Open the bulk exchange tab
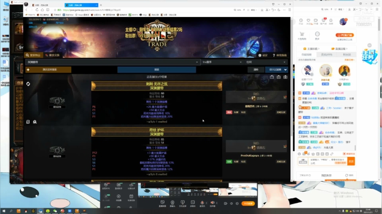382x214 pixels. (53, 55)
